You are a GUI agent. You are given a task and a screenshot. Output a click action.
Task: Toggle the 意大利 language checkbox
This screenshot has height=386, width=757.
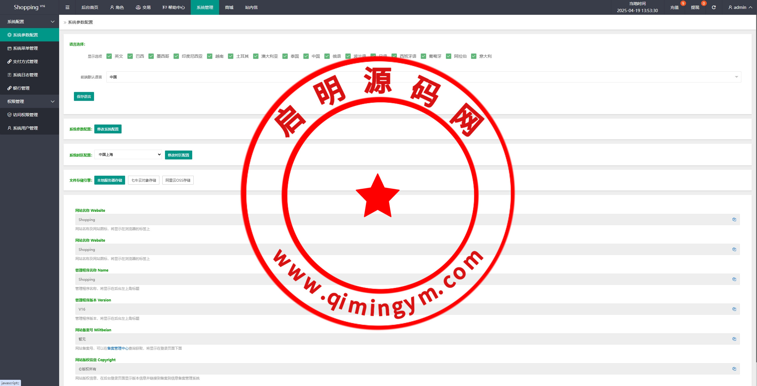[474, 56]
